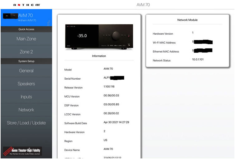The height and width of the screenshot is (159, 235).
Task: Click the Ethernet MAC Address label
Action: pyautogui.click(x=166, y=52)
